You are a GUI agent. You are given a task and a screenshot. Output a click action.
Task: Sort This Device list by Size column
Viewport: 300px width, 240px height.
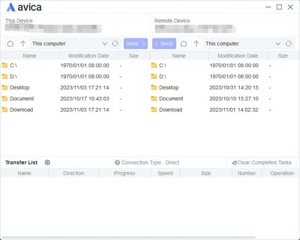point(133,56)
